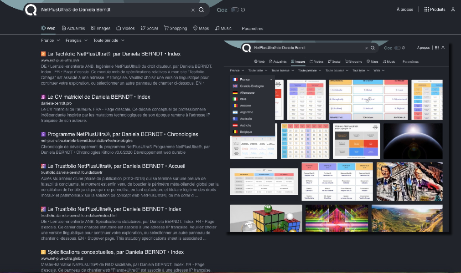Switch to the Music tab in main window
Screen dimensions: 461x273
point(223,29)
